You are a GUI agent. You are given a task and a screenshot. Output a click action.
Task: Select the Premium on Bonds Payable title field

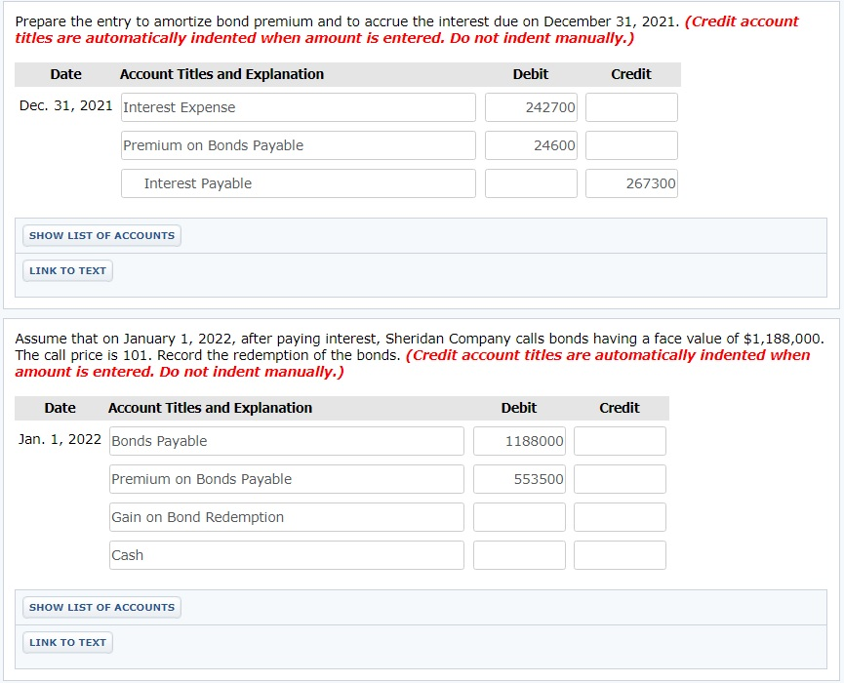(297, 145)
